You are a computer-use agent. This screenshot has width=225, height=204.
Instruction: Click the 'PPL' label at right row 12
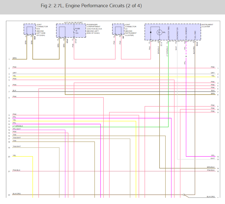coord(213,155)
